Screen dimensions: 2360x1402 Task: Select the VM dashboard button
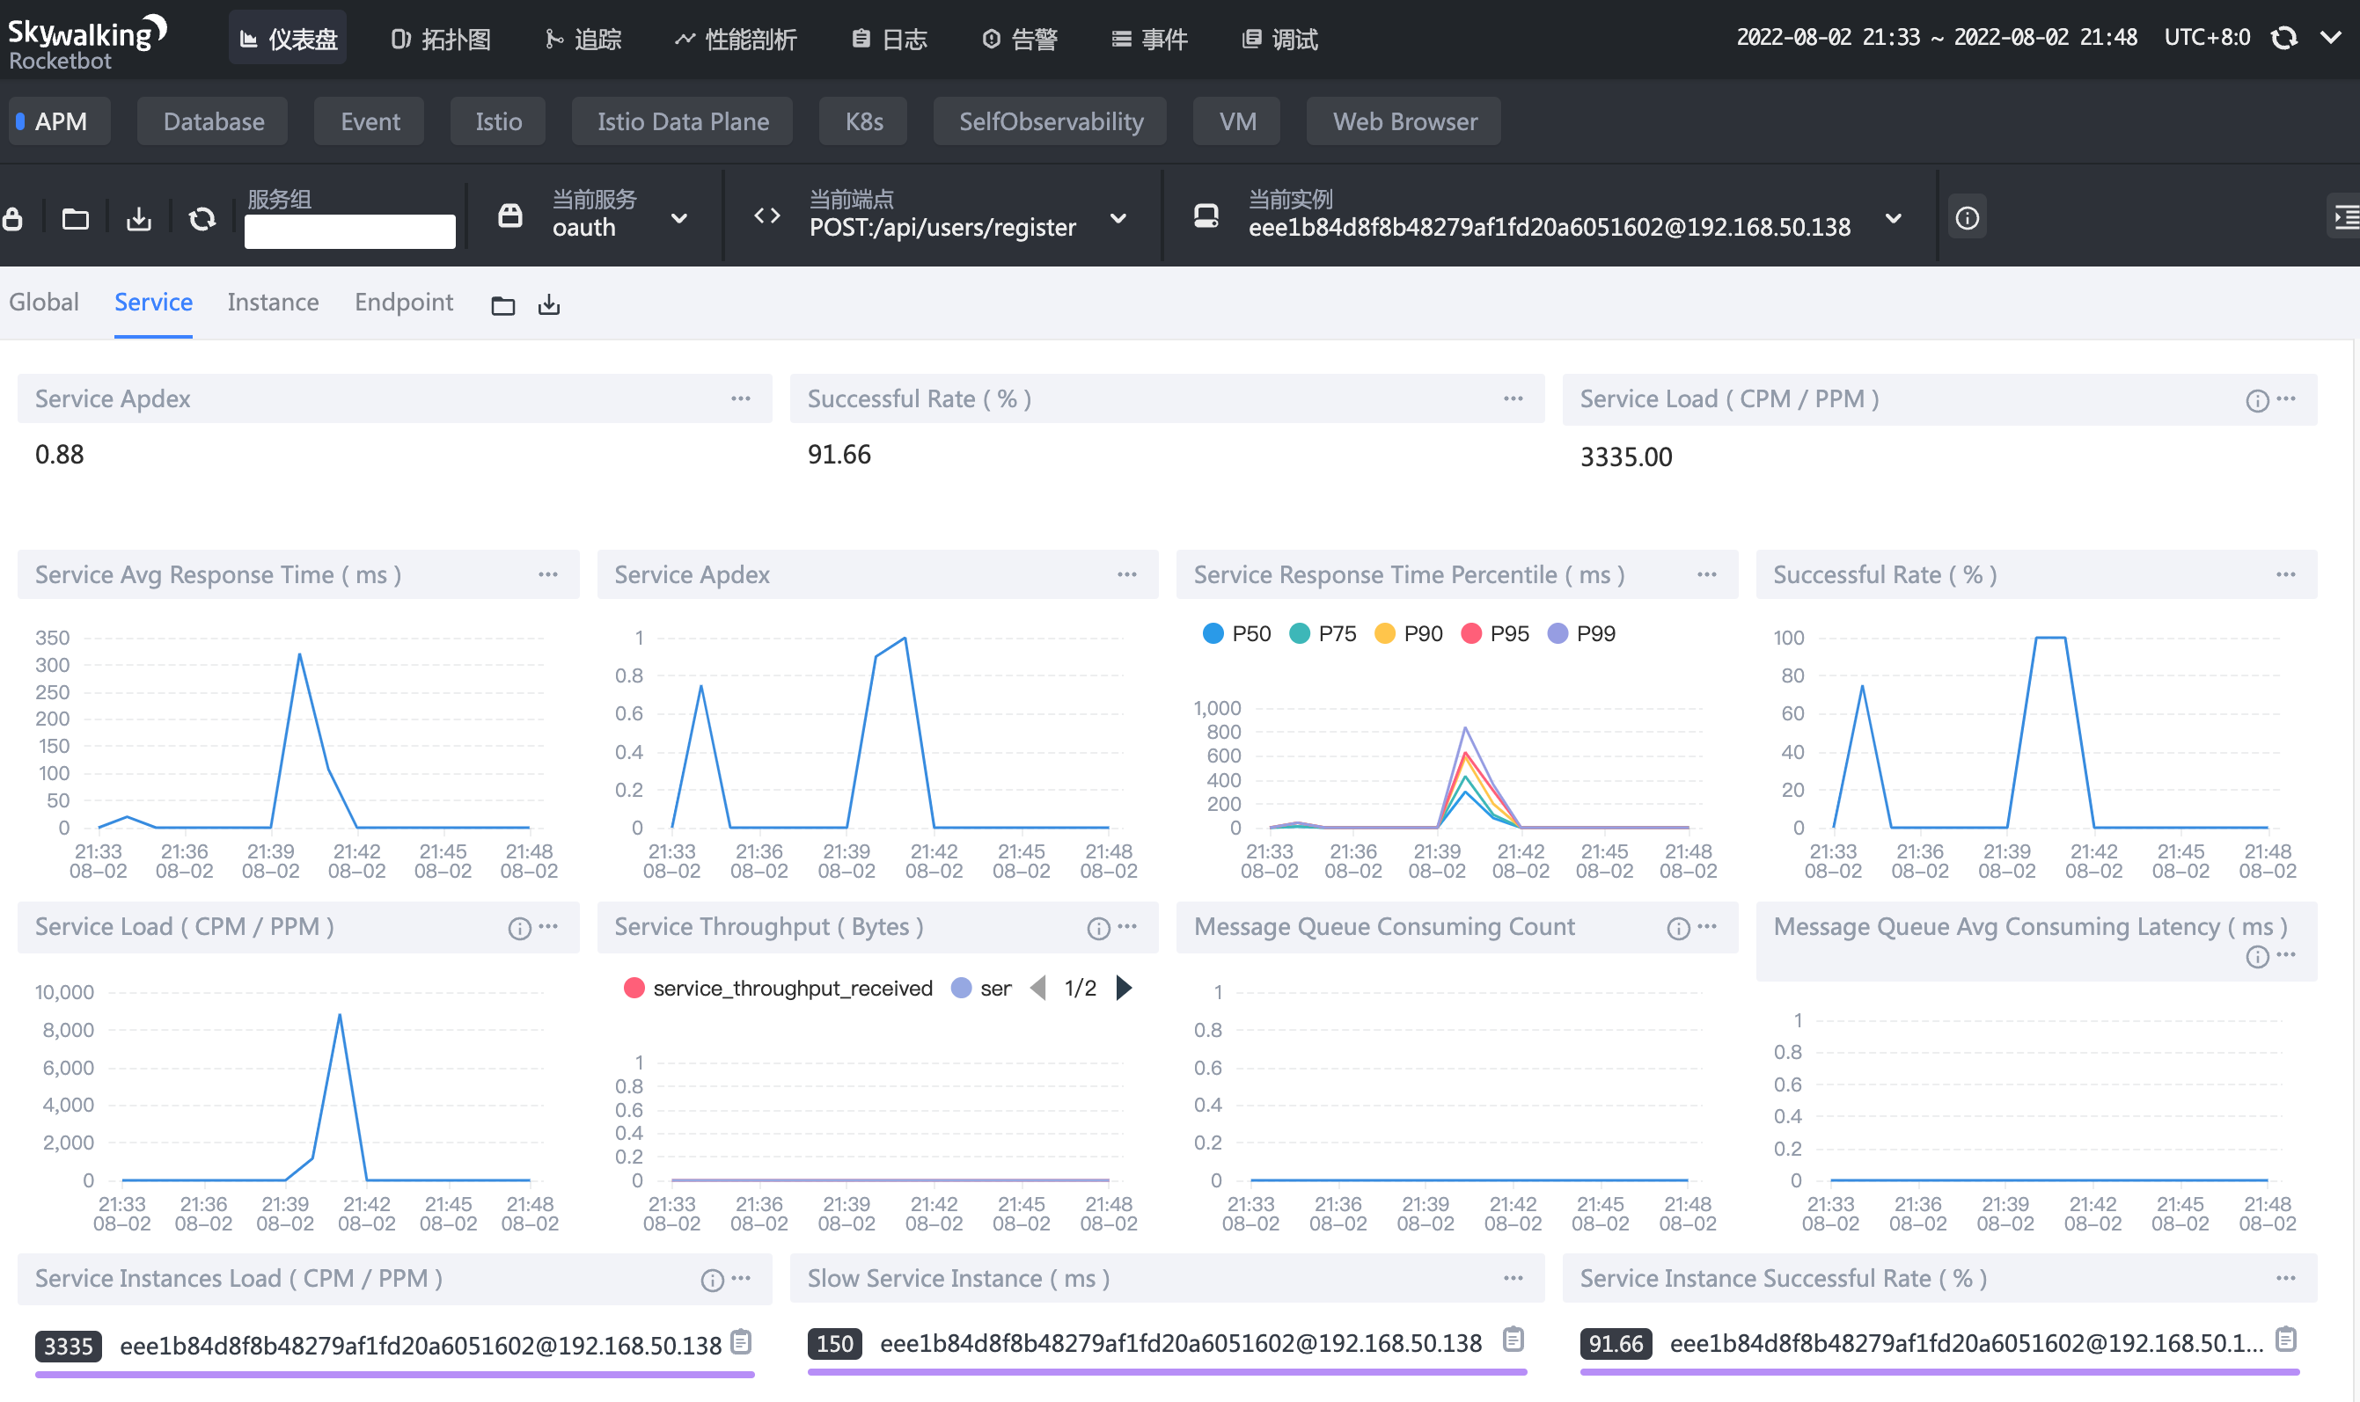(x=1237, y=122)
